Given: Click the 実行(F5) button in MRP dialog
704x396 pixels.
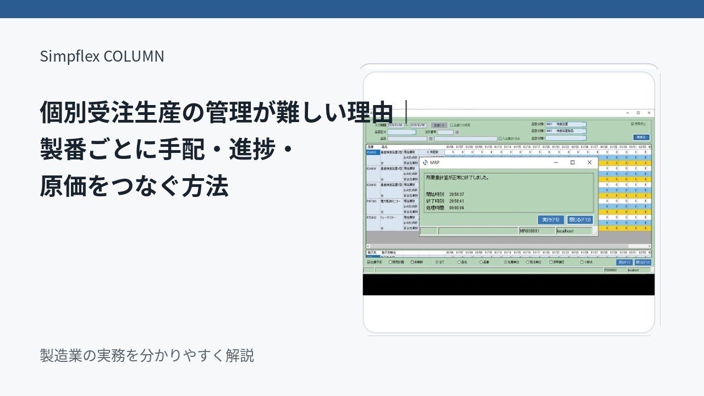Looking at the screenshot, I should 551,219.
